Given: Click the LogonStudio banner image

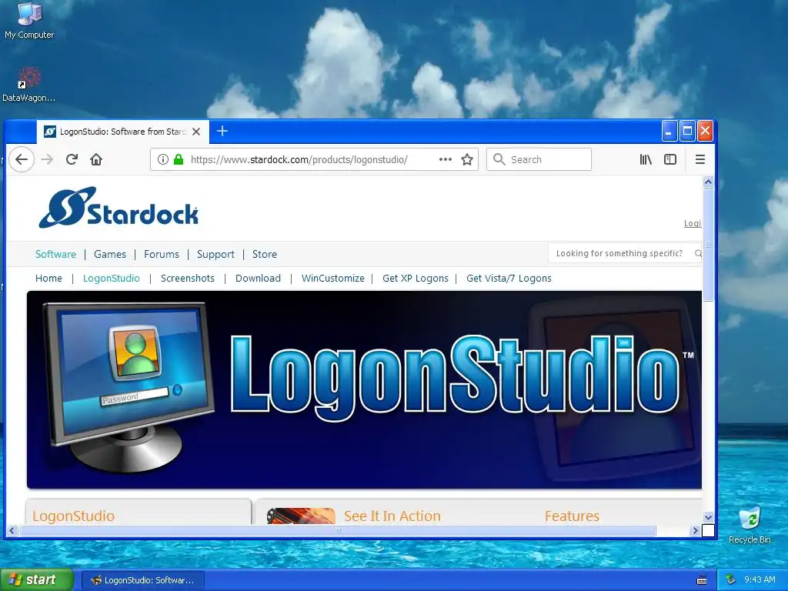Looking at the screenshot, I should pyautogui.click(x=364, y=390).
